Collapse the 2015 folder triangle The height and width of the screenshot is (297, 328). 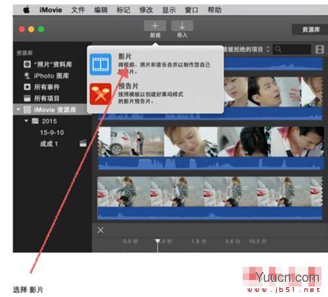click(x=26, y=121)
